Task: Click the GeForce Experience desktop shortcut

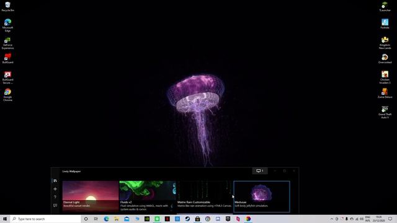Action: click(7, 43)
